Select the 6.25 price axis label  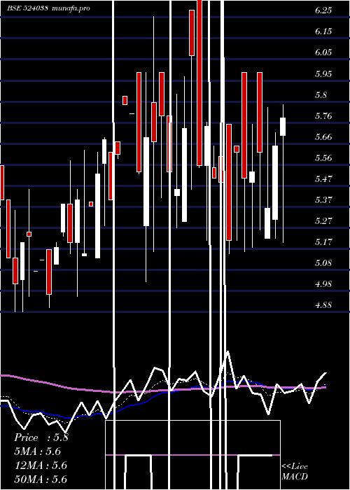pos(323,10)
